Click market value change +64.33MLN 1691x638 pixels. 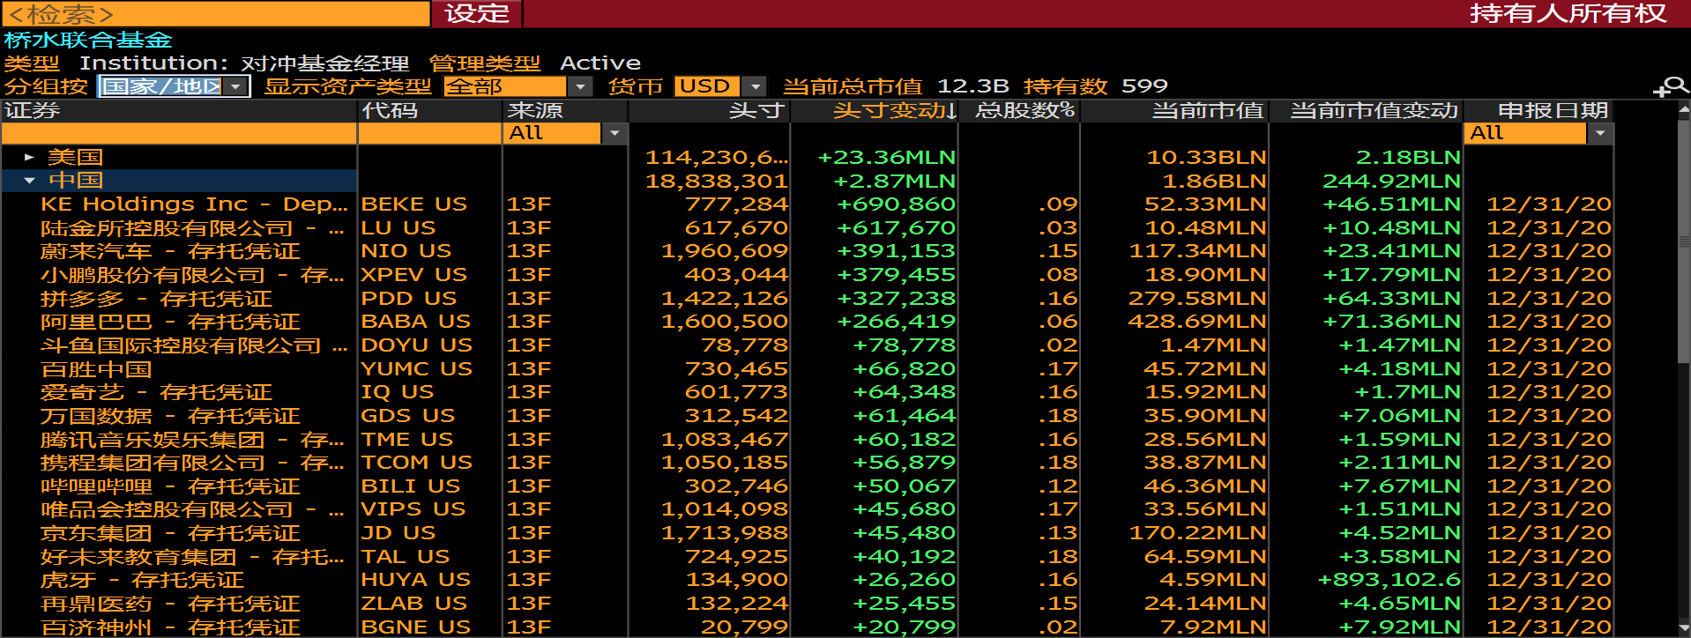pyautogui.click(x=1391, y=299)
